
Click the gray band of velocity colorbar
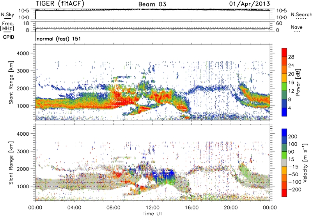coord(284,163)
